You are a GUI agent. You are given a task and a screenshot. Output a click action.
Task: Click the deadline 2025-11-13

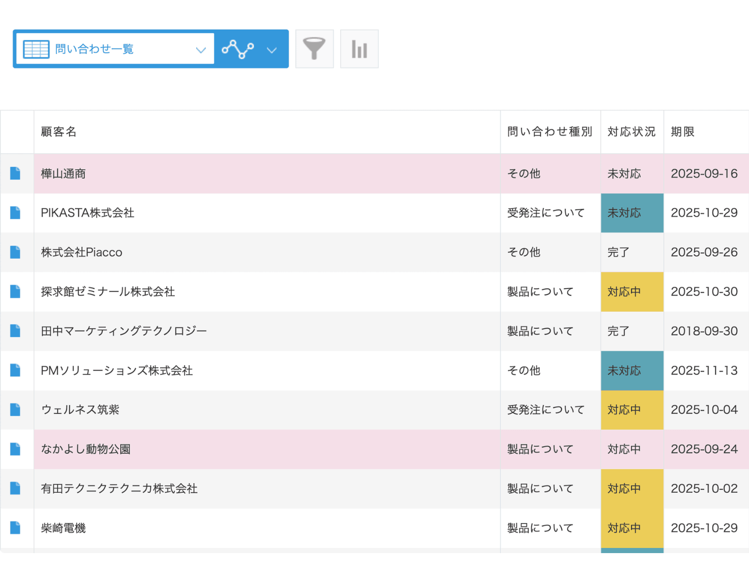point(704,370)
